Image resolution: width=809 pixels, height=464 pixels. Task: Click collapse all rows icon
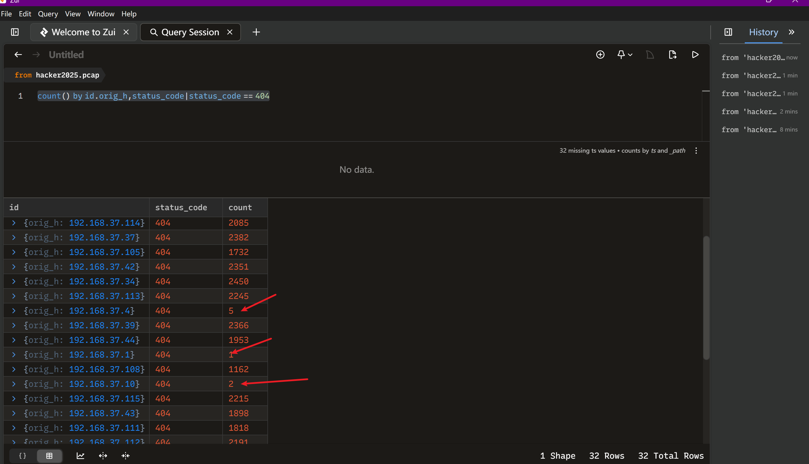(x=126, y=455)
